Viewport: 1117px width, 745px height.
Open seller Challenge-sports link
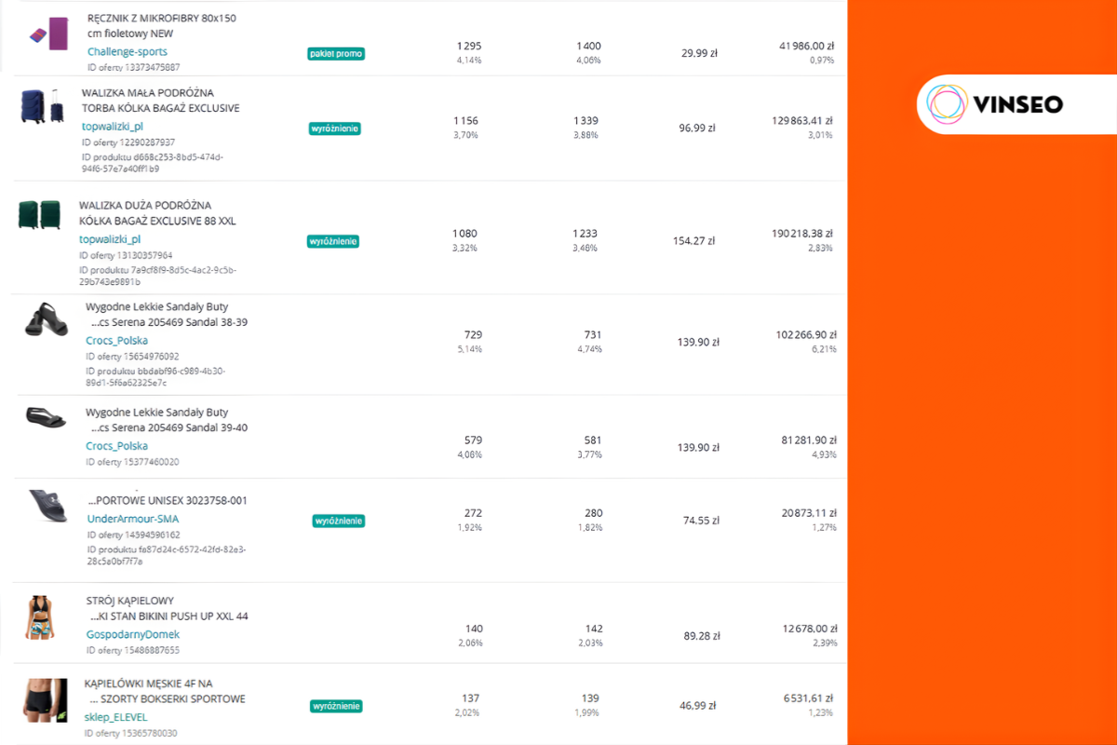(x=128, y=52)
